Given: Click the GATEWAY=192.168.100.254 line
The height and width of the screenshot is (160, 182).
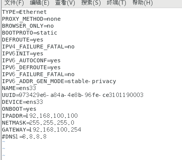Looking at the screenshot, I should [x=42, y=130].
